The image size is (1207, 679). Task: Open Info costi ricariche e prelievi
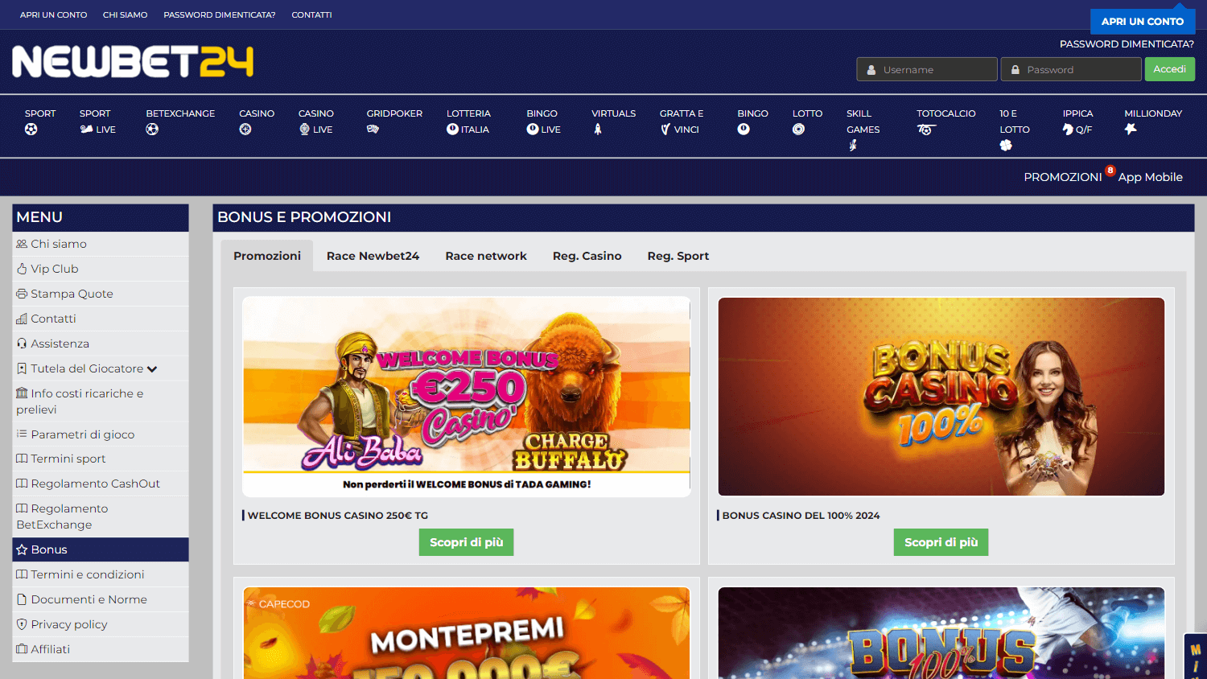tap(101, 401)
